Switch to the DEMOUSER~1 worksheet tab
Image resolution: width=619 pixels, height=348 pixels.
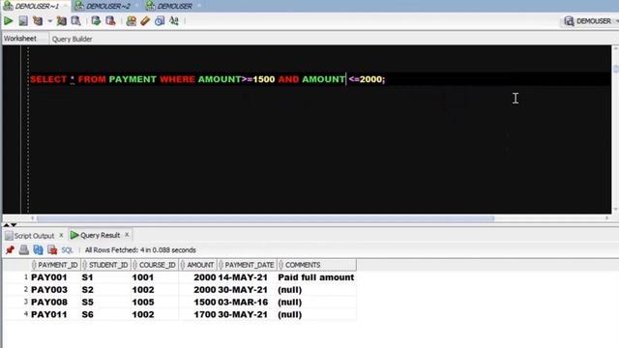(x=37, y=6)
